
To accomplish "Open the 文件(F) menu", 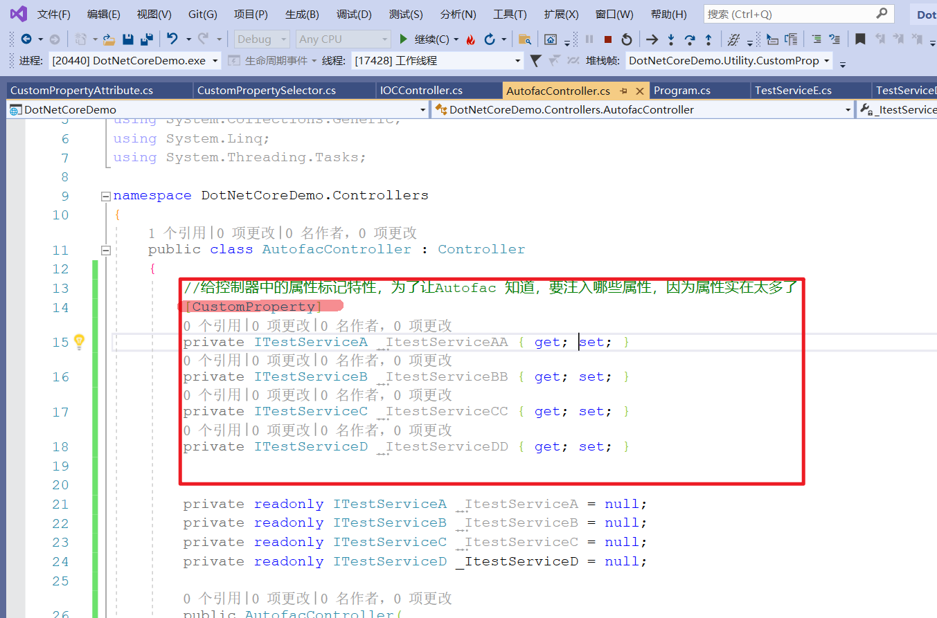I will tap(53, 14).
